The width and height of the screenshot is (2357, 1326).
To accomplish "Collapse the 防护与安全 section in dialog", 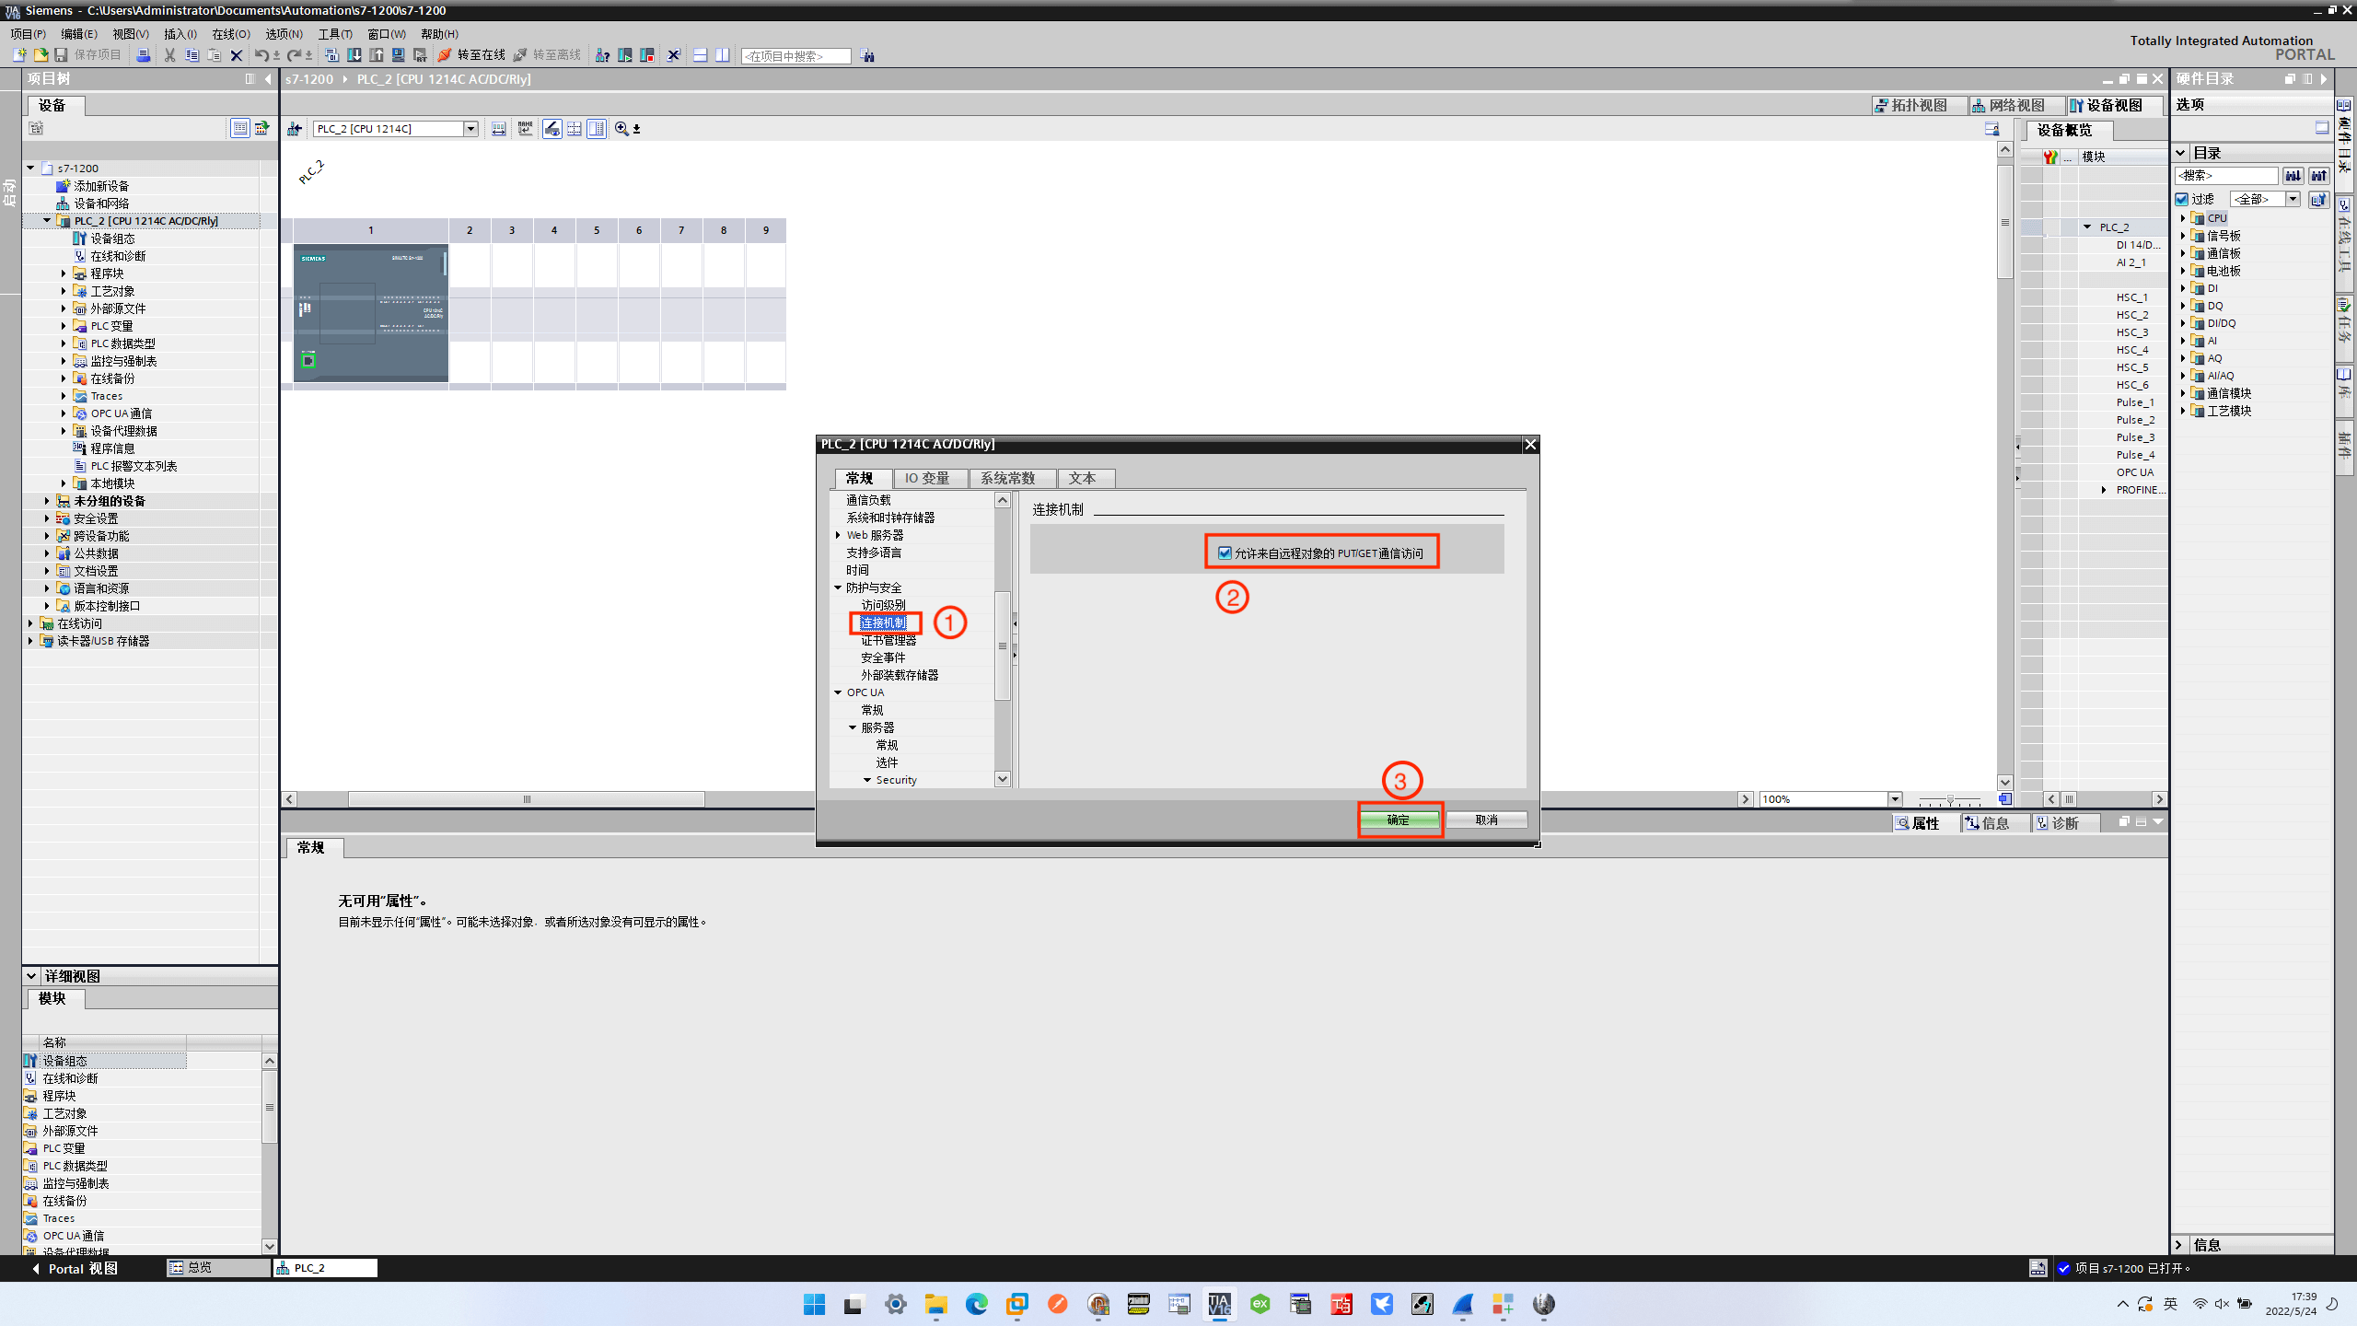I will (837, 587).
